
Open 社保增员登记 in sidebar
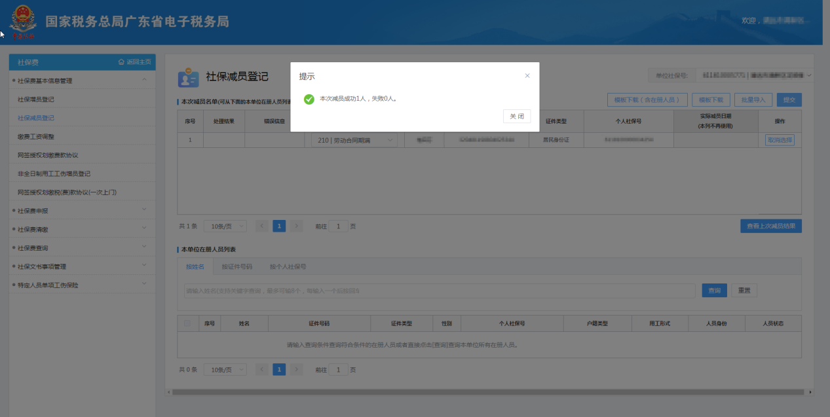click(36, 100)
